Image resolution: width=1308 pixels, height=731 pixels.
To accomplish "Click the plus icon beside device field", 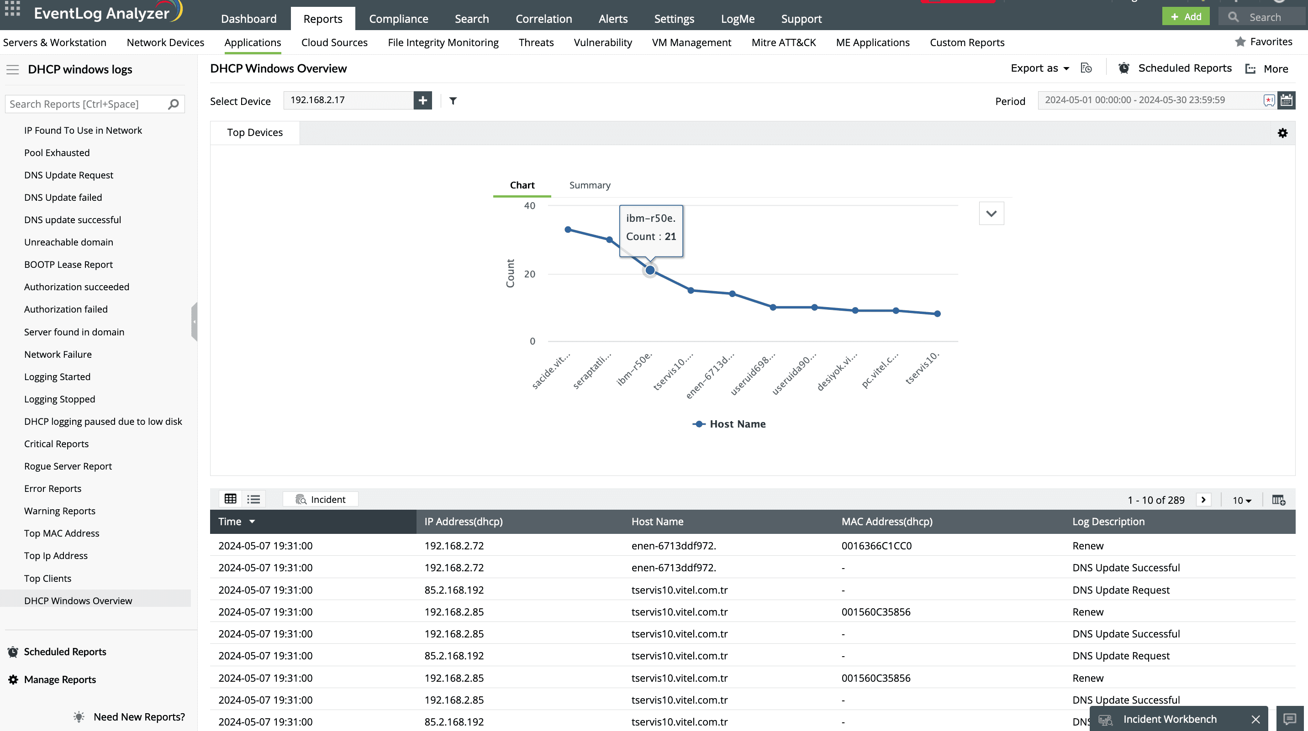I will pyautogui.click(x=422, y=100).
